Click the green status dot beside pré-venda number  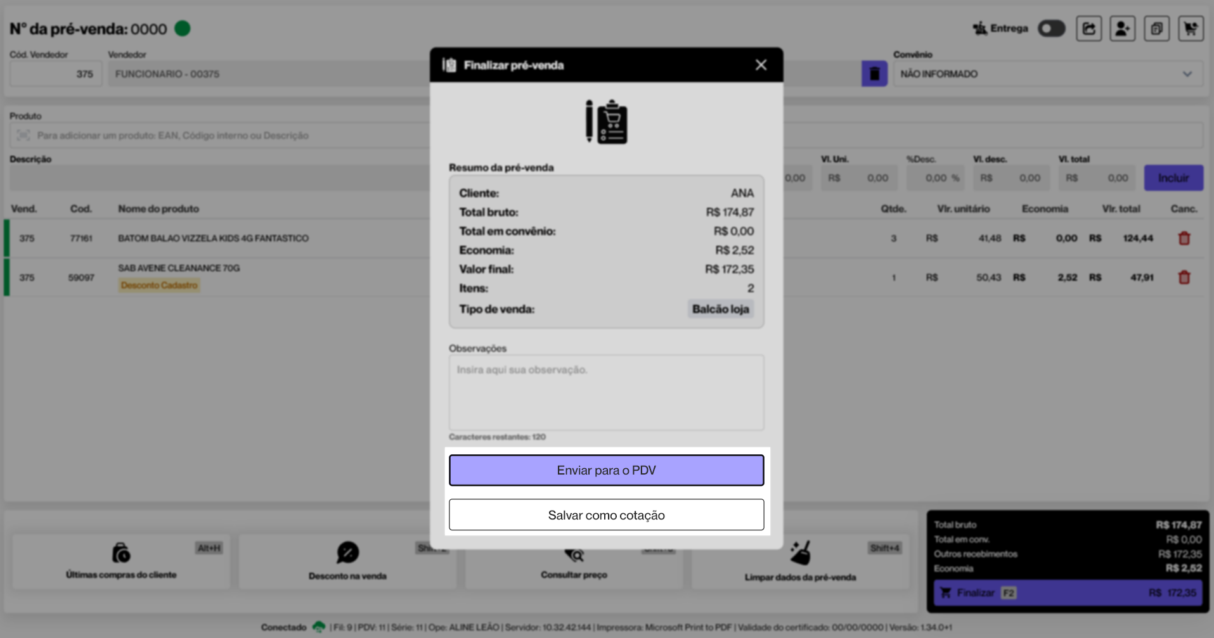click(183, 29)
